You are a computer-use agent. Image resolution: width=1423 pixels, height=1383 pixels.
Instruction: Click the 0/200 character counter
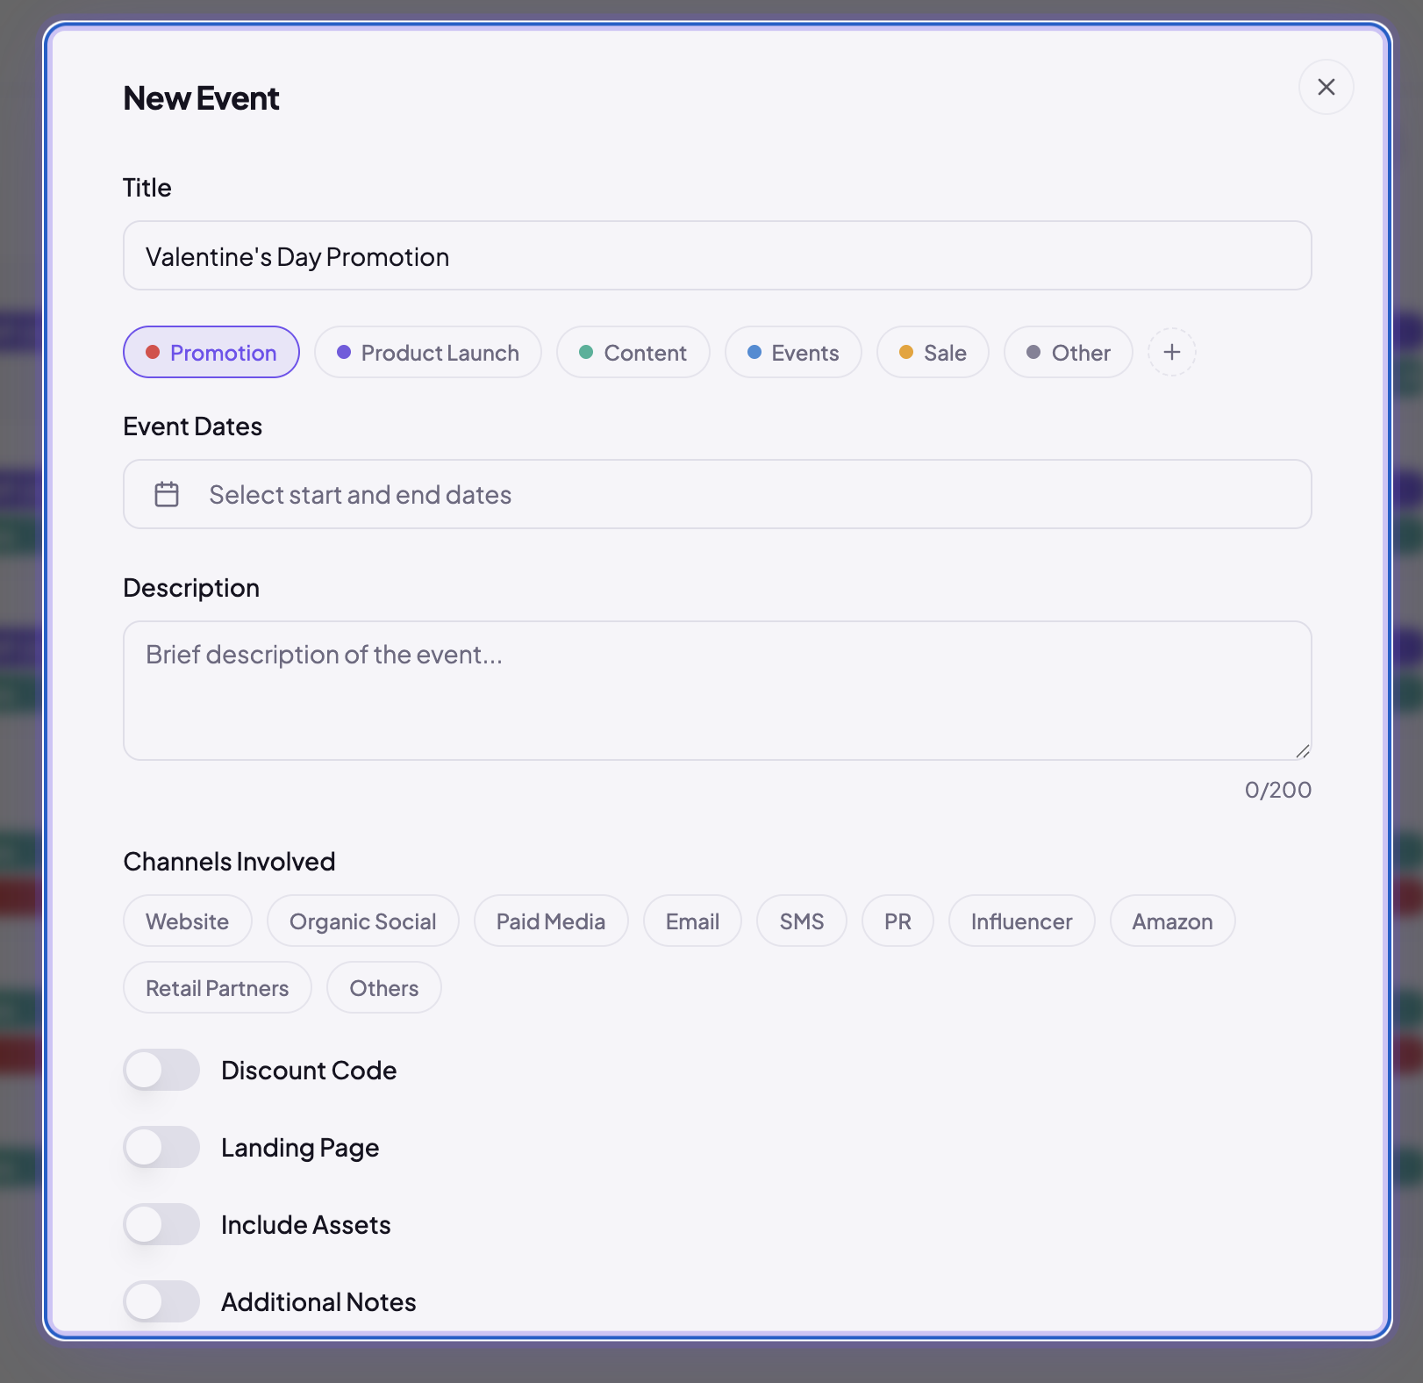point(1277,790)
